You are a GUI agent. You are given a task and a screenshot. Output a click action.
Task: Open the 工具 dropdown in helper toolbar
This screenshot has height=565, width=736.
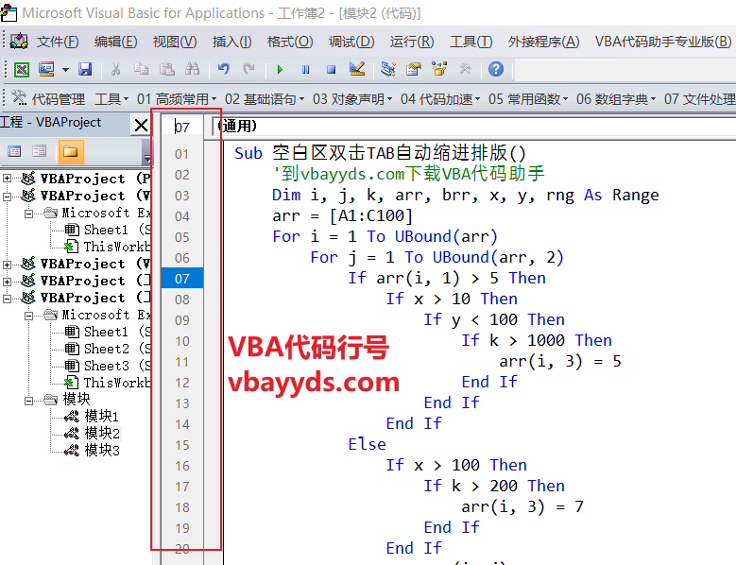(111, 99)
